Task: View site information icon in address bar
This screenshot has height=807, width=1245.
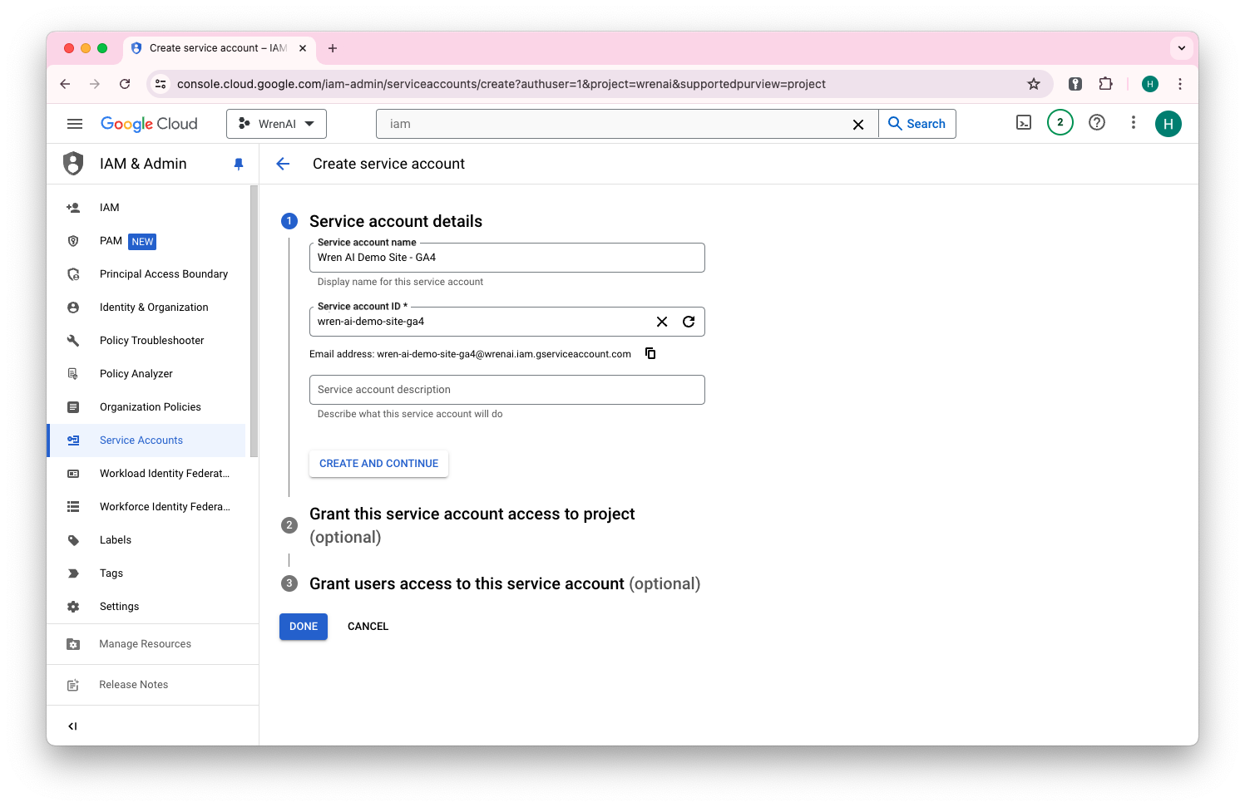Action: pyautogui.click(x=161, y=84)
